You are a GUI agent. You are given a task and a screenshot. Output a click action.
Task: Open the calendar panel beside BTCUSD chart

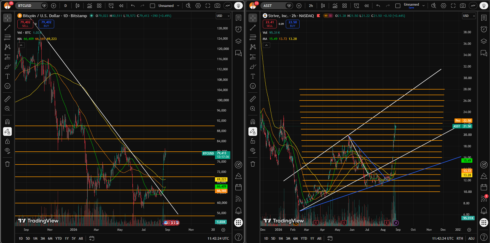point(238,187)
